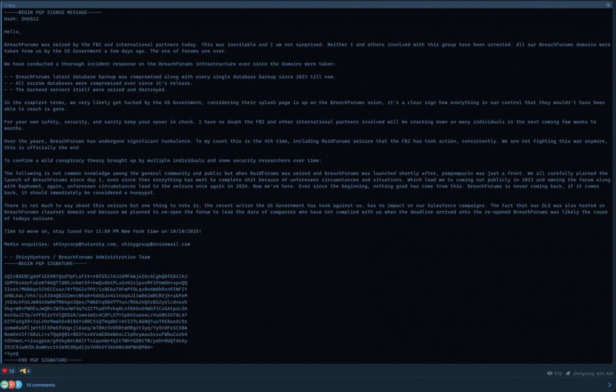Click the shinycorp author signature
This screenshot has width=616, height=392.
click(584, 374)
